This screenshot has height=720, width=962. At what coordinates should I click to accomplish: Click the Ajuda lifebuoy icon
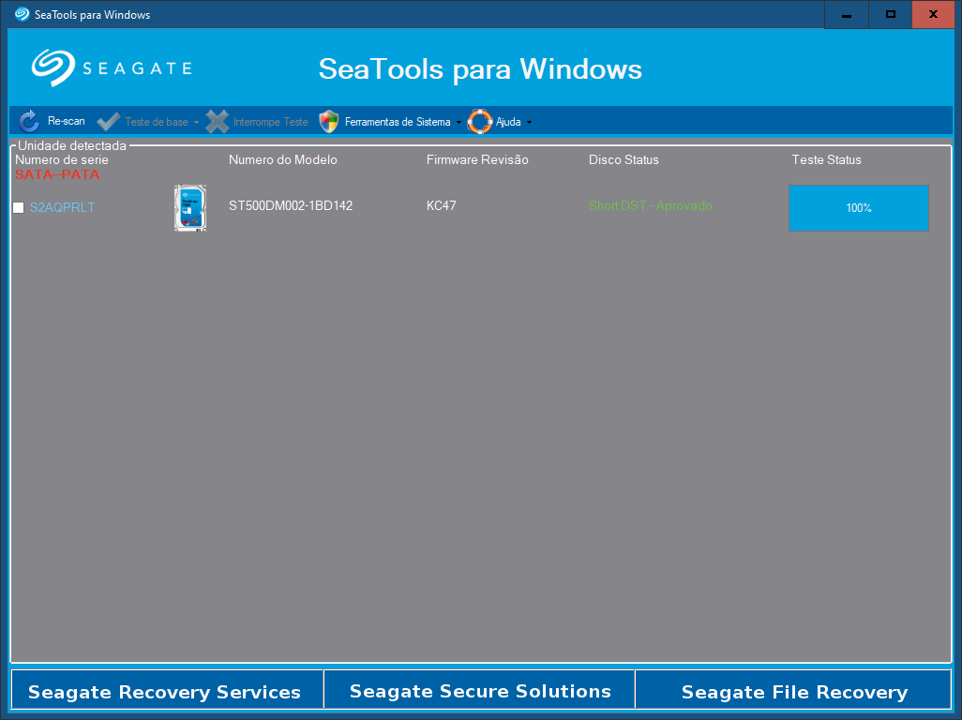pos(480,122)
